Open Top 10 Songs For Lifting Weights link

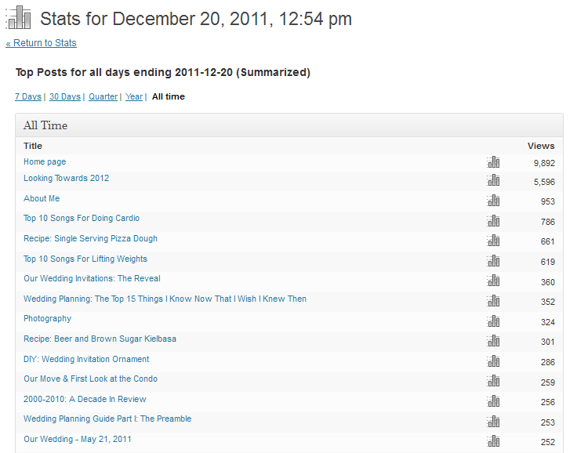(85, 259)
